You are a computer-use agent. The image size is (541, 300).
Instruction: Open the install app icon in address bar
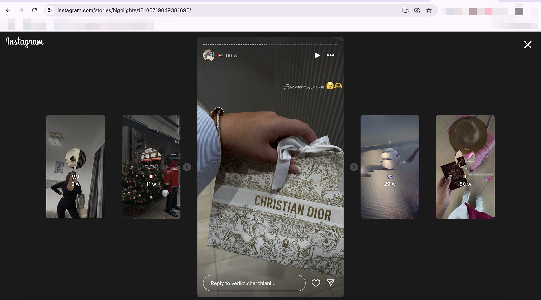click(x=405, y=10)
